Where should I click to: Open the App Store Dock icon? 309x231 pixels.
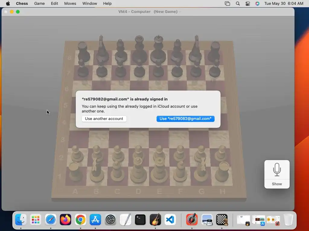(x=95, y=219)
